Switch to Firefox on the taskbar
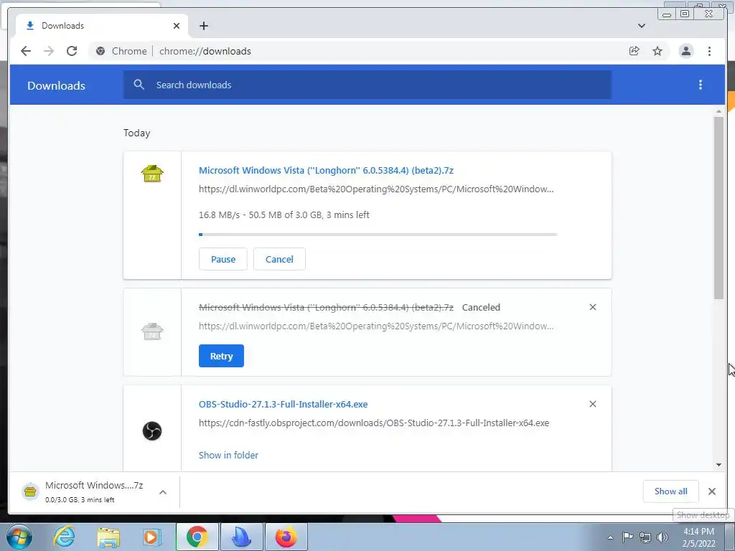Image resolution: width=735 pixels, height=551 pixels. (x=286, y=537)
